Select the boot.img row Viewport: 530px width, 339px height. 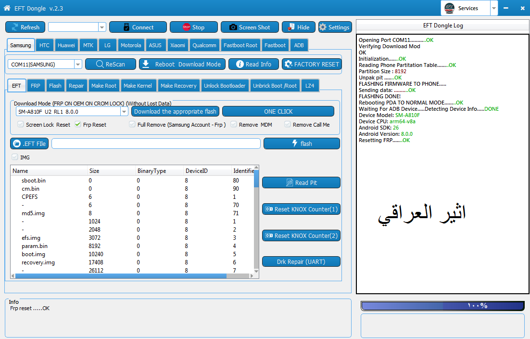tap(132, 254)
